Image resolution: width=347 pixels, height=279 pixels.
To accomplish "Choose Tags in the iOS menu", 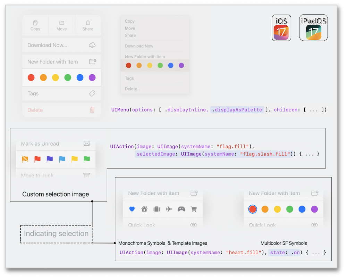I will [x=62, y=93].
